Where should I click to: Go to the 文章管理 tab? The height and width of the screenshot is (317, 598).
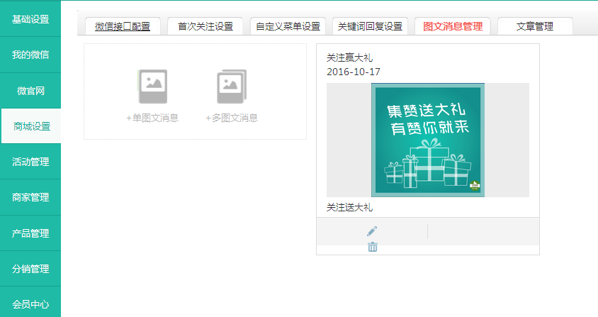pos(535,26)
